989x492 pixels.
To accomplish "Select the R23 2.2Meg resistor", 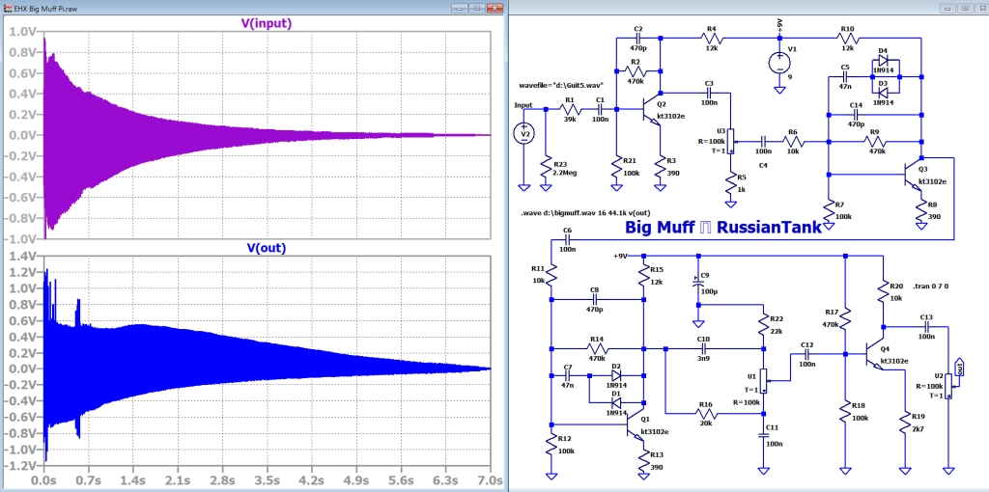I will coord(547,166).
